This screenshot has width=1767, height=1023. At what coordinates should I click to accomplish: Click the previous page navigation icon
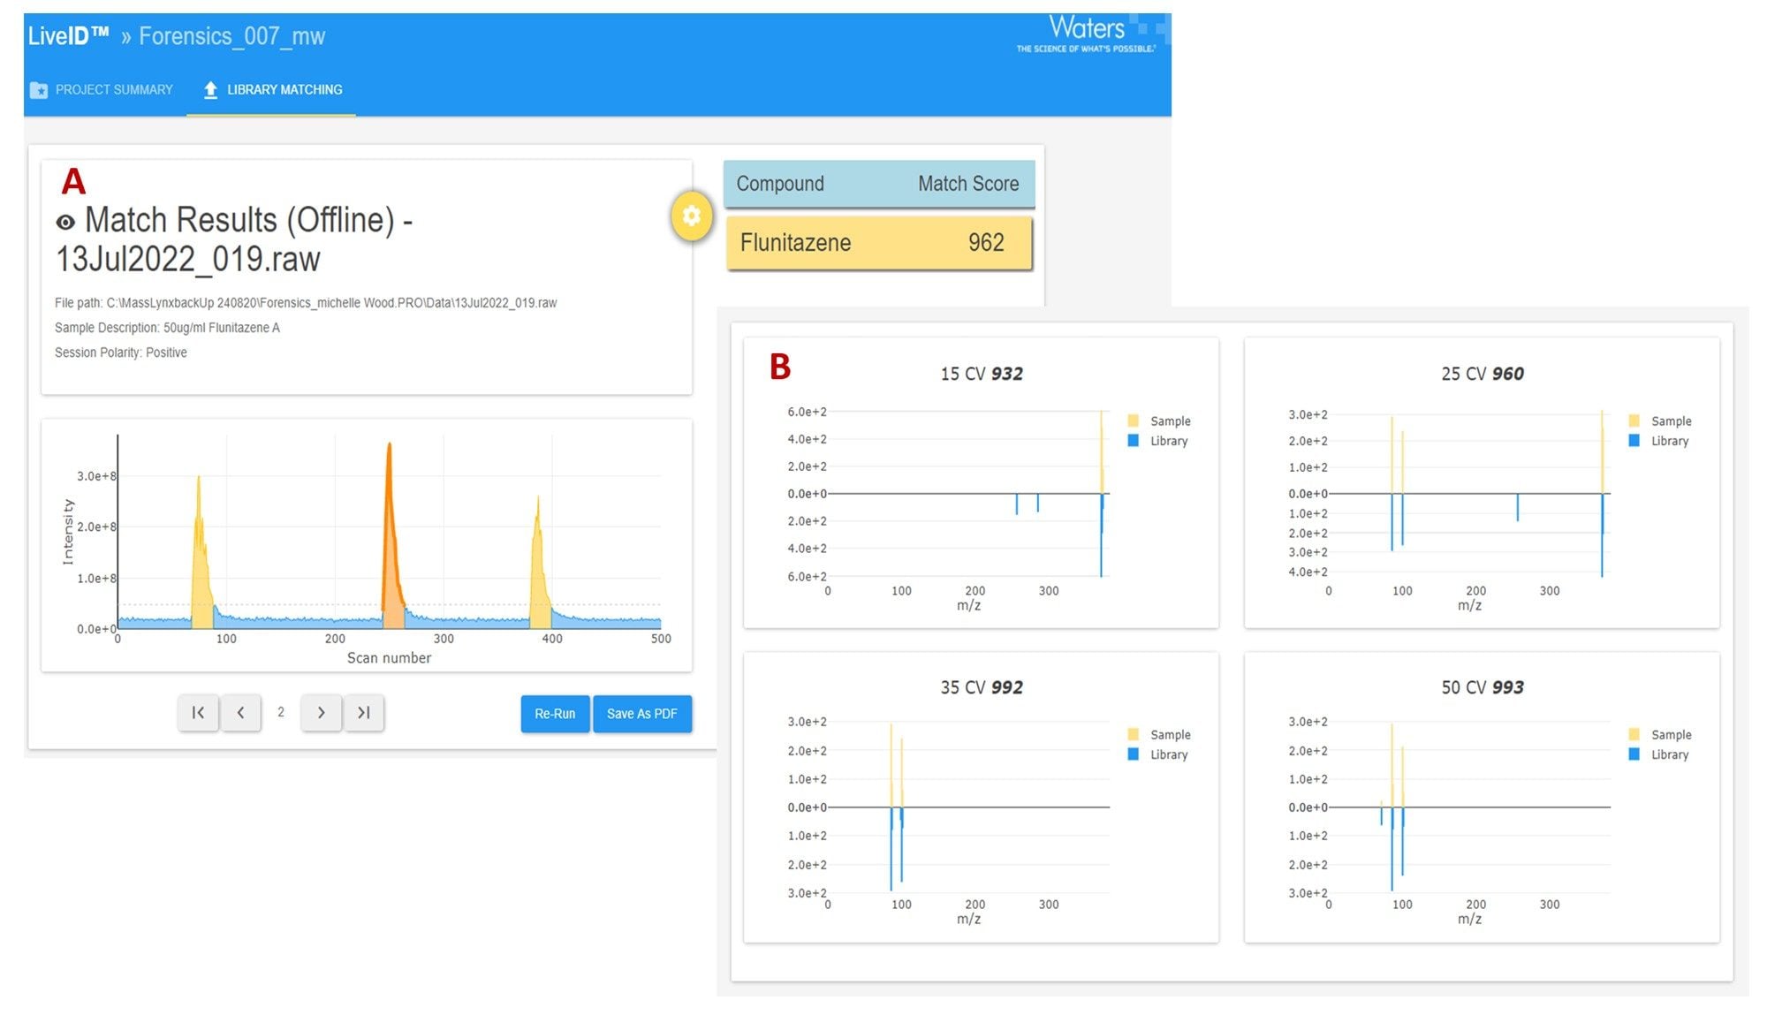tap(242, 712)
